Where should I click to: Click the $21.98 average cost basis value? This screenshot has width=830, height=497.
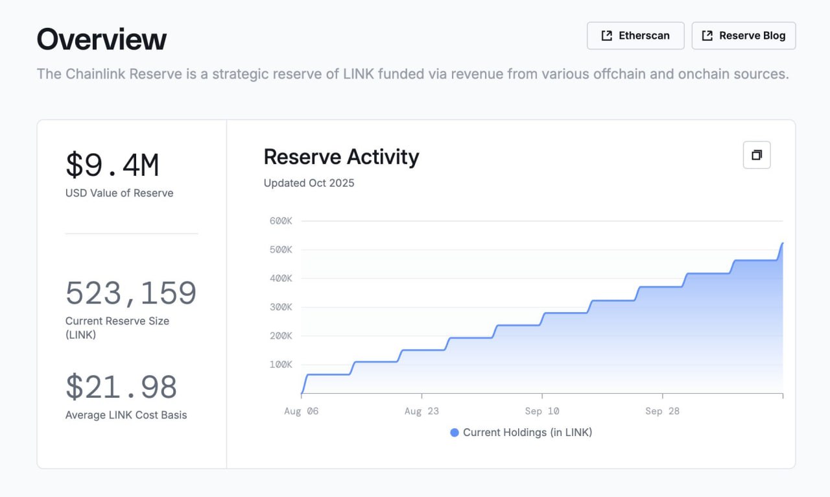pos(121,387)
